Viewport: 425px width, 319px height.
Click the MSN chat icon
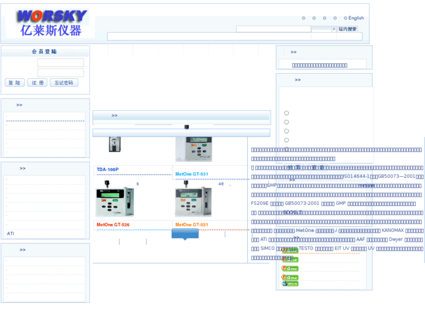click(290, 284)
